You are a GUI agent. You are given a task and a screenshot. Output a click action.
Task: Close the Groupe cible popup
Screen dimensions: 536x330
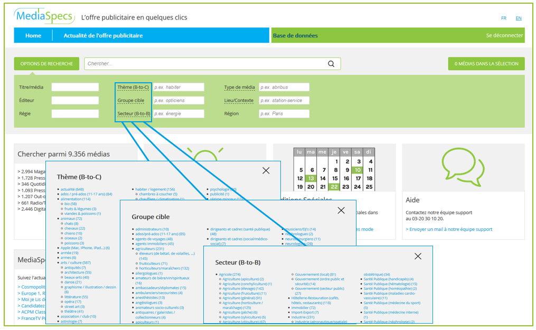(341, 210)
